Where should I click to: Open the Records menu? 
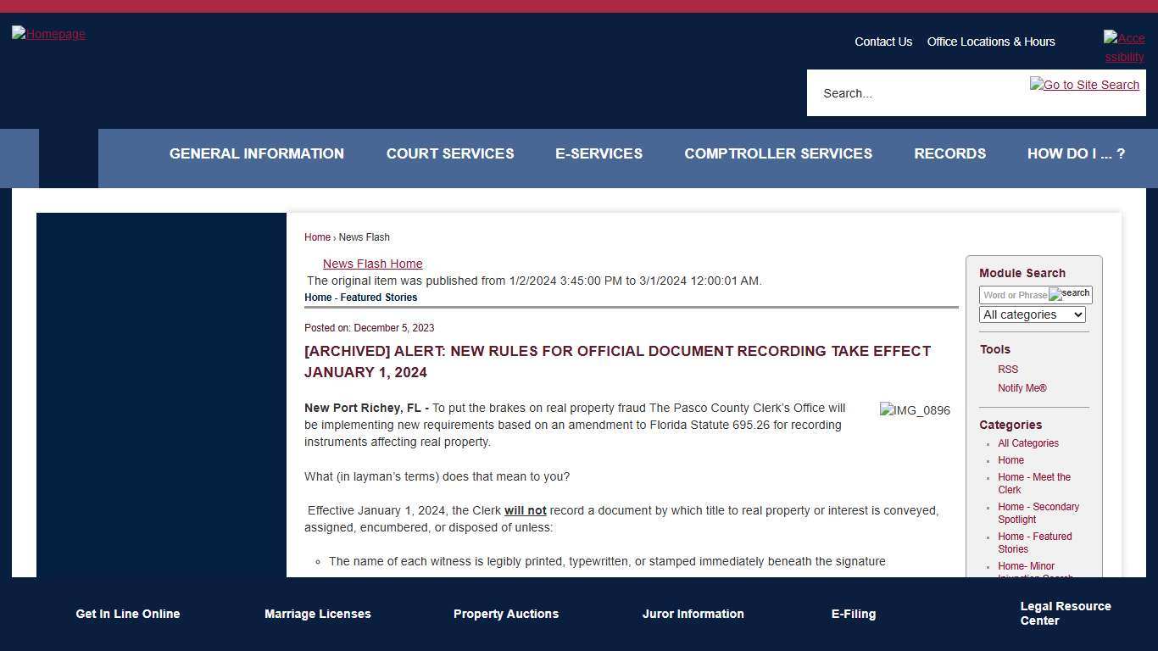tap(950, 153)
